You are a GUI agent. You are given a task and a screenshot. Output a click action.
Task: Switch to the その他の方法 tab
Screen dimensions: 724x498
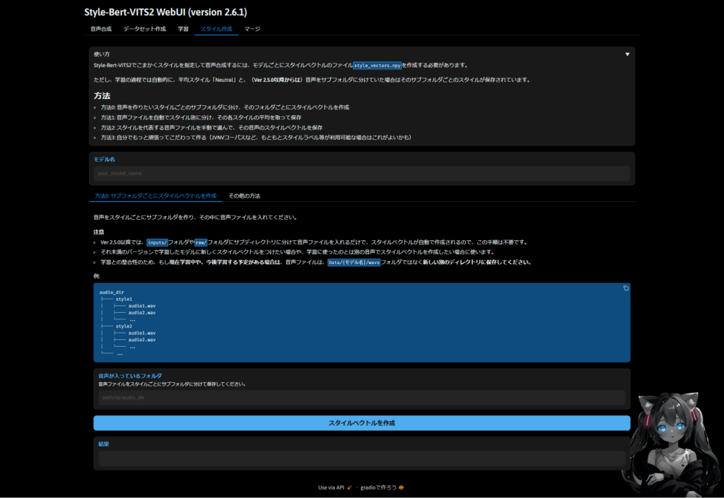click(x=244, y=196)
